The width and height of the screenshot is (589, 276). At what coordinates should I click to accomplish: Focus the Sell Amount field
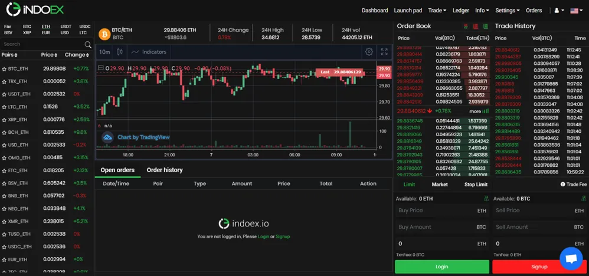[539, 227]
